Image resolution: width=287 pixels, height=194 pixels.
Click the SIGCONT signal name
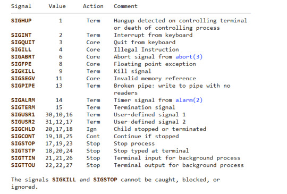click(x=23, y=136)
